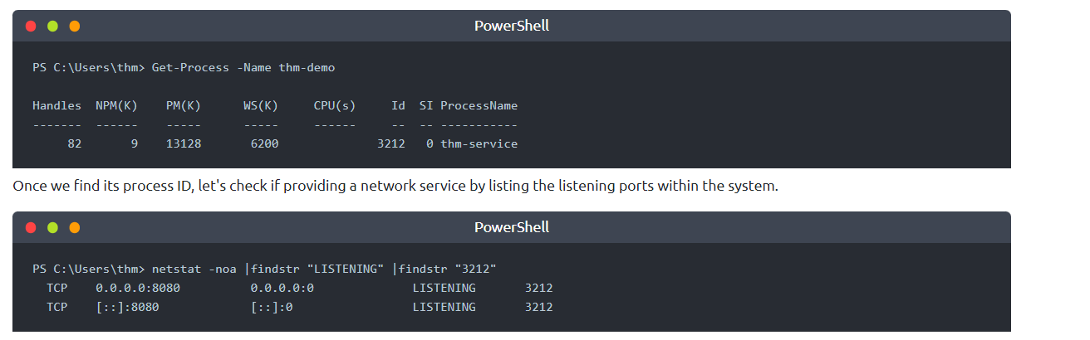Click the orange dot in the top PowerShell window
1090x340 pixels.
coord(75,26)
